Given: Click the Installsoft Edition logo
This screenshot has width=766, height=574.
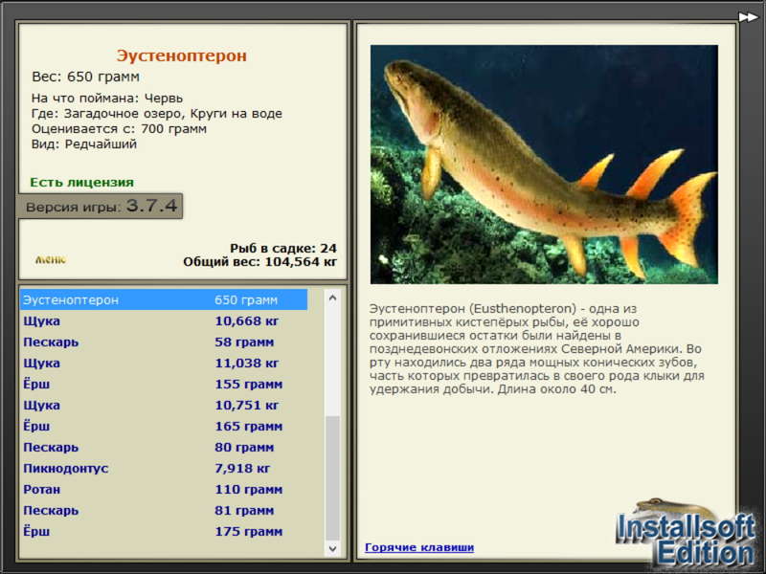Looking at the screenshot, I should [687, 533].
